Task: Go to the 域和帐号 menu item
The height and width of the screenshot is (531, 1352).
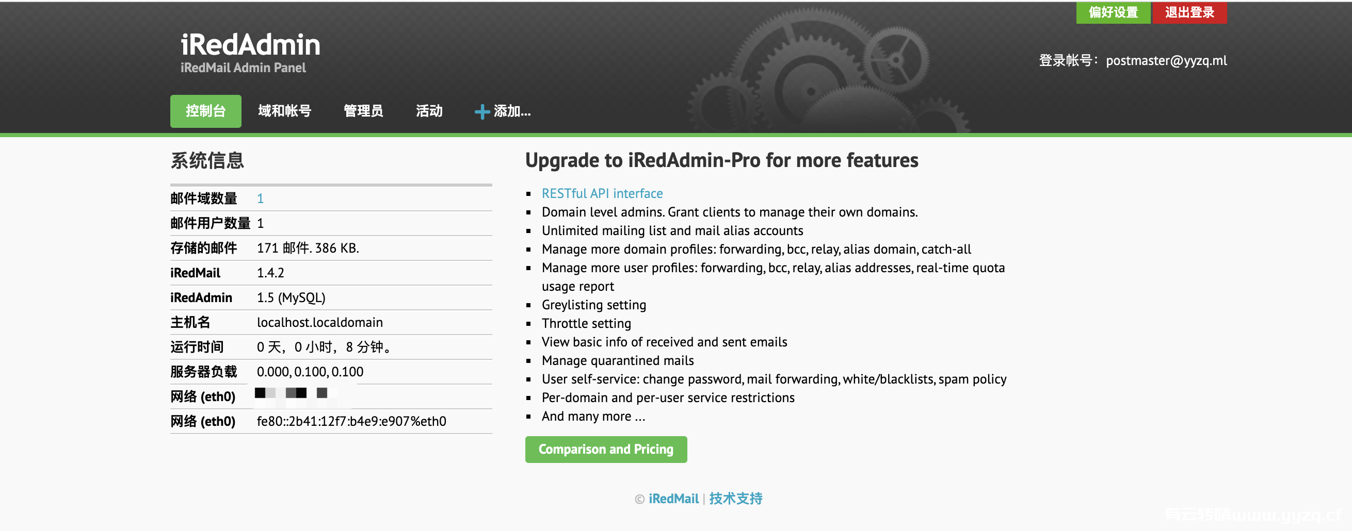Action: 284,111
